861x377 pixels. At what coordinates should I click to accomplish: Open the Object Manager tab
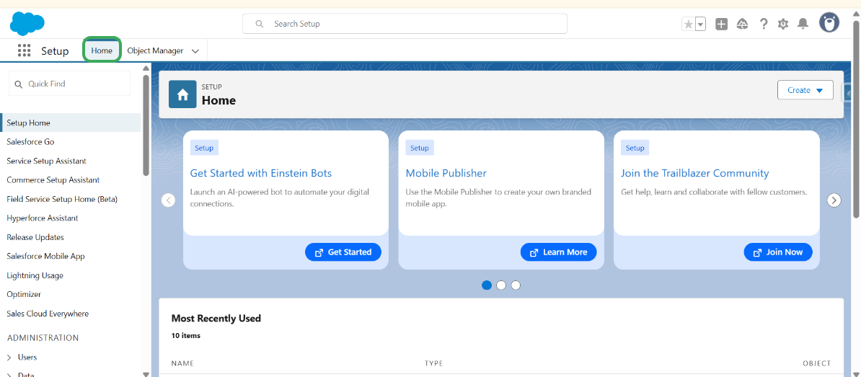tap(155, 50)
